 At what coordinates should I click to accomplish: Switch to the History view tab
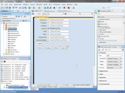coord(55,87)
